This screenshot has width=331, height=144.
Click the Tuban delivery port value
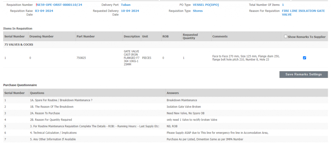click(126, 5)
